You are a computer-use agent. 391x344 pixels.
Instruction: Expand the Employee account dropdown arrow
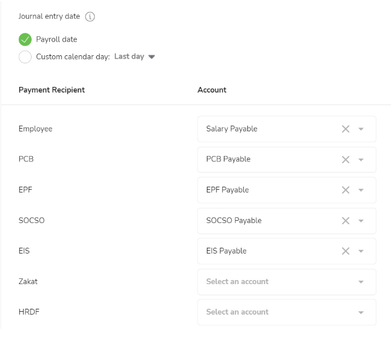pyautogui.click(x=361, y=129)
